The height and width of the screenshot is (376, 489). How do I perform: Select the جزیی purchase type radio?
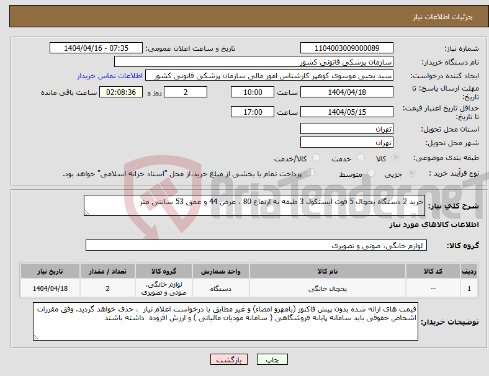pyautogui.click(x=411, y=172)
